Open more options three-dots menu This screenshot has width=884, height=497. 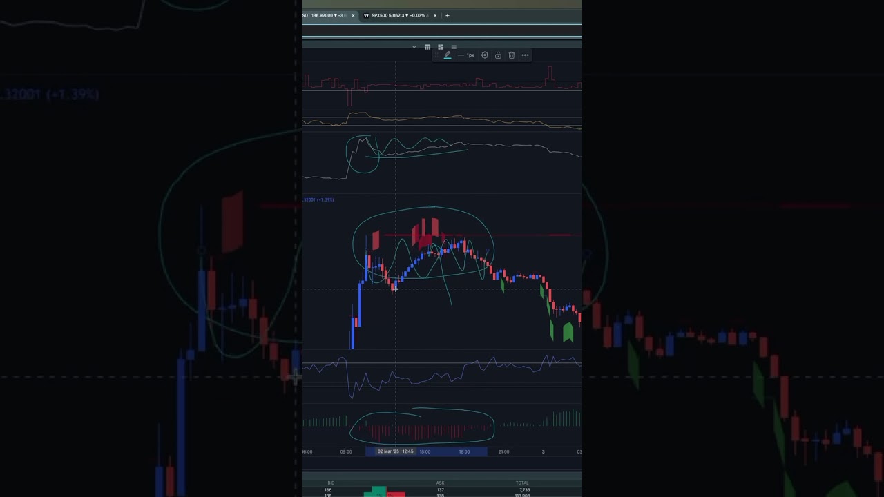click(x=525, y=55)
